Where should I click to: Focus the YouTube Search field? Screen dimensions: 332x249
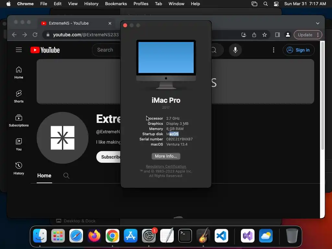click(x=106, y=50)
